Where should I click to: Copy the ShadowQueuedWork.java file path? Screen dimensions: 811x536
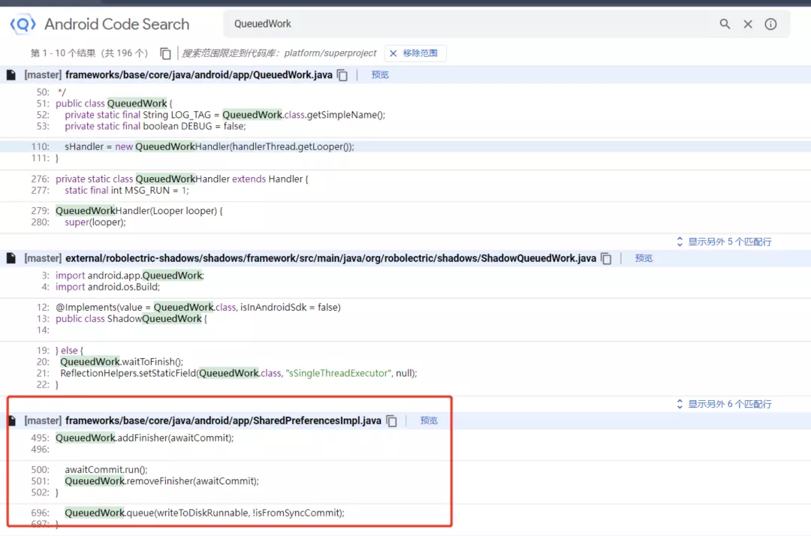point(606,258)
